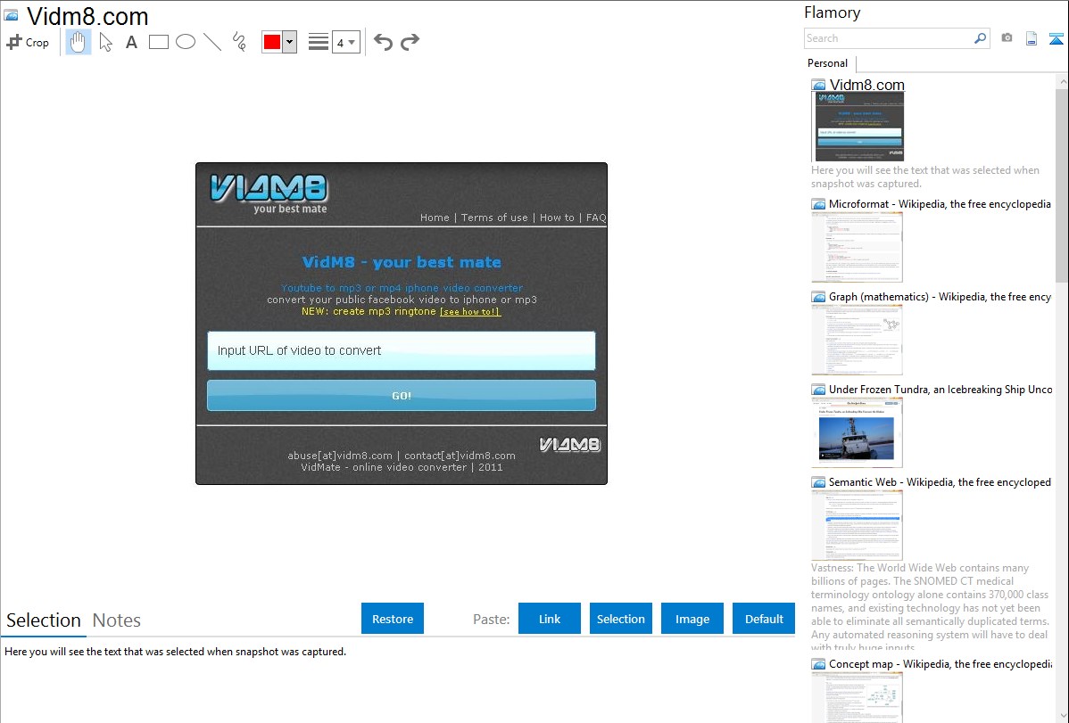Select the Crop tool

(28, 42)
